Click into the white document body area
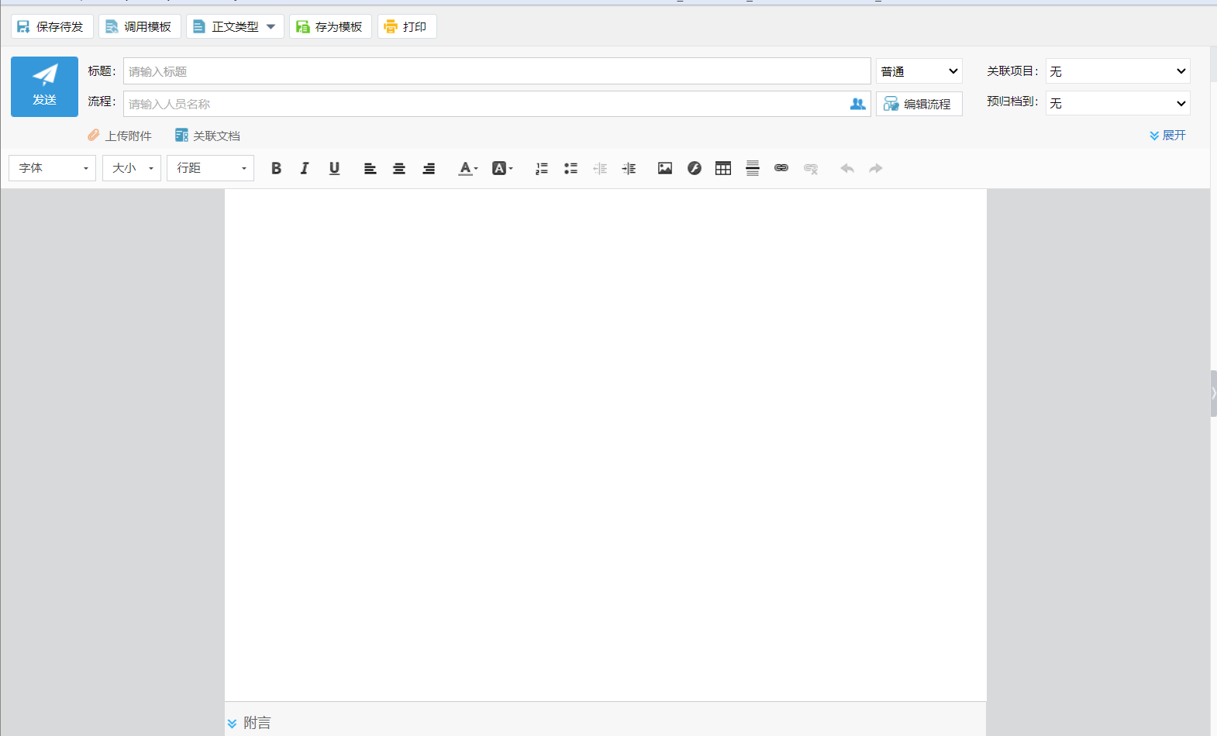The height and width of the screenshot is (736, 1217). tap(605, 445)
